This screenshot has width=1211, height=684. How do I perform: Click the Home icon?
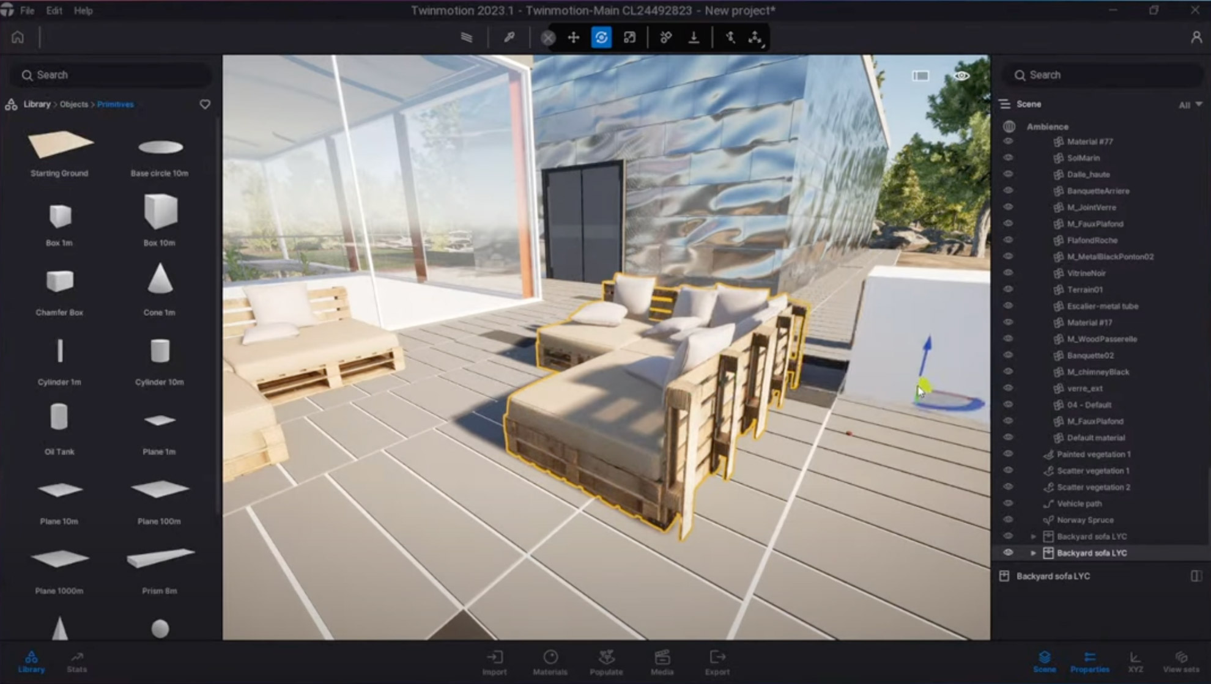pos(18,38)
